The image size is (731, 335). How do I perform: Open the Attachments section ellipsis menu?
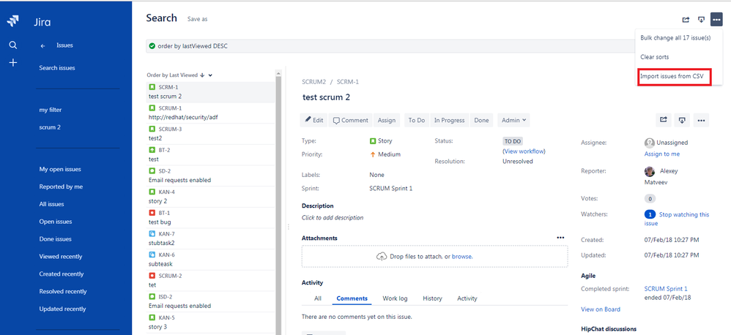pyautogui.click(x=560, y=237)
